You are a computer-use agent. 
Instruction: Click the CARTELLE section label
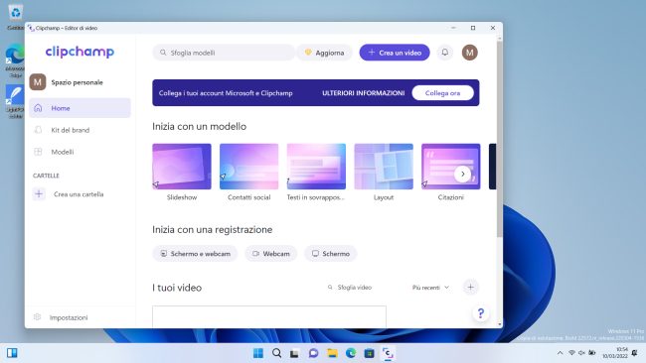coord(46,176)
